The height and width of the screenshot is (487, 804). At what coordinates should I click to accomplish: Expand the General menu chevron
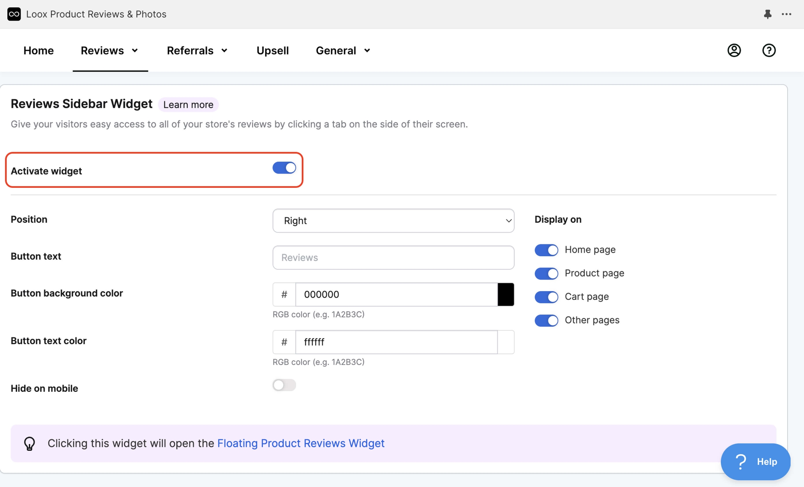point(367,50)
